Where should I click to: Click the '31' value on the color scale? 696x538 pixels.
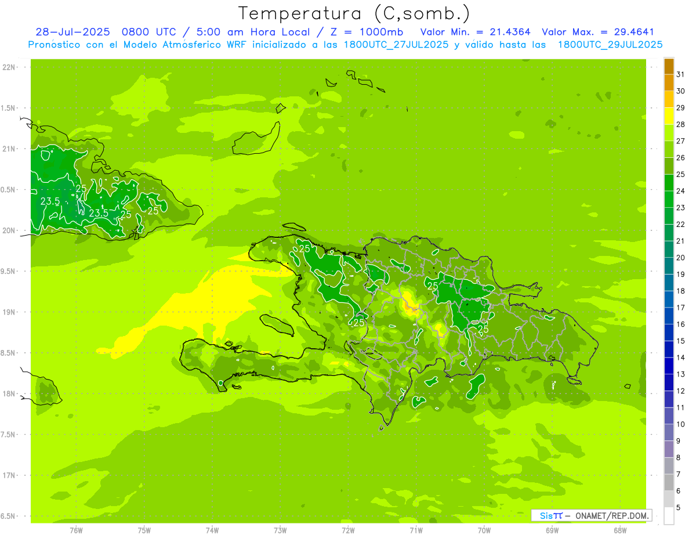point(680,74)
